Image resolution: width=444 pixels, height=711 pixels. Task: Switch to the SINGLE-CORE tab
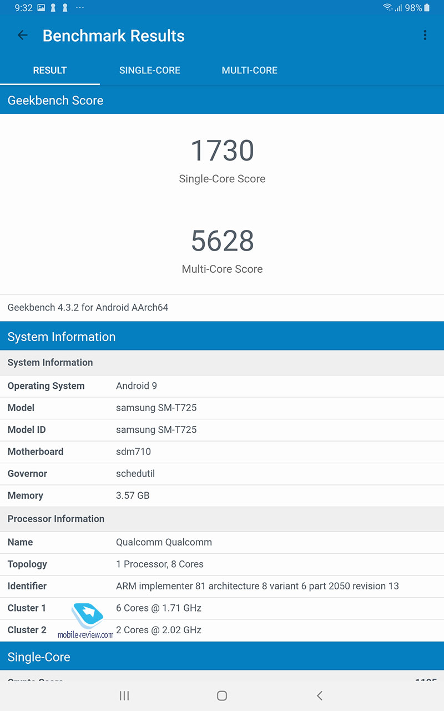(x=149, y=71)
